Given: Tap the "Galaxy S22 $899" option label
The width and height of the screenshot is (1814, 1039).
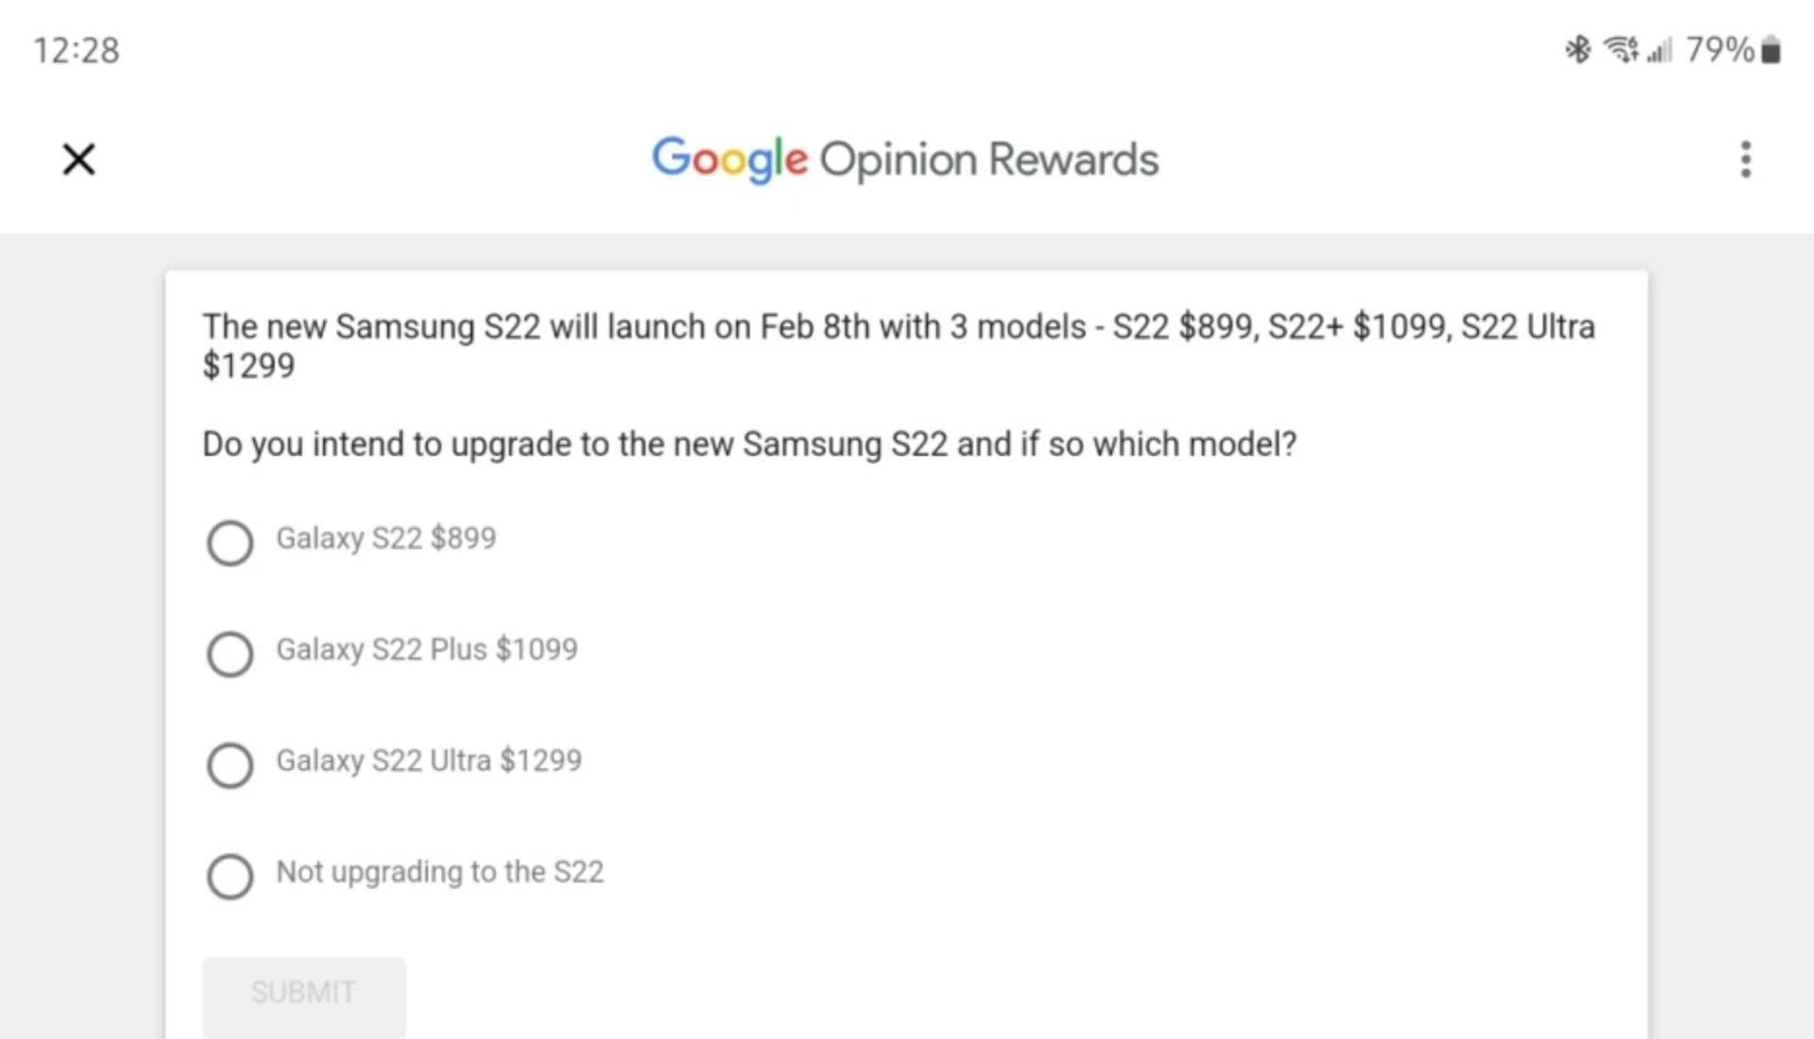Looking at the screenshot, I should (x=385, y=538).
